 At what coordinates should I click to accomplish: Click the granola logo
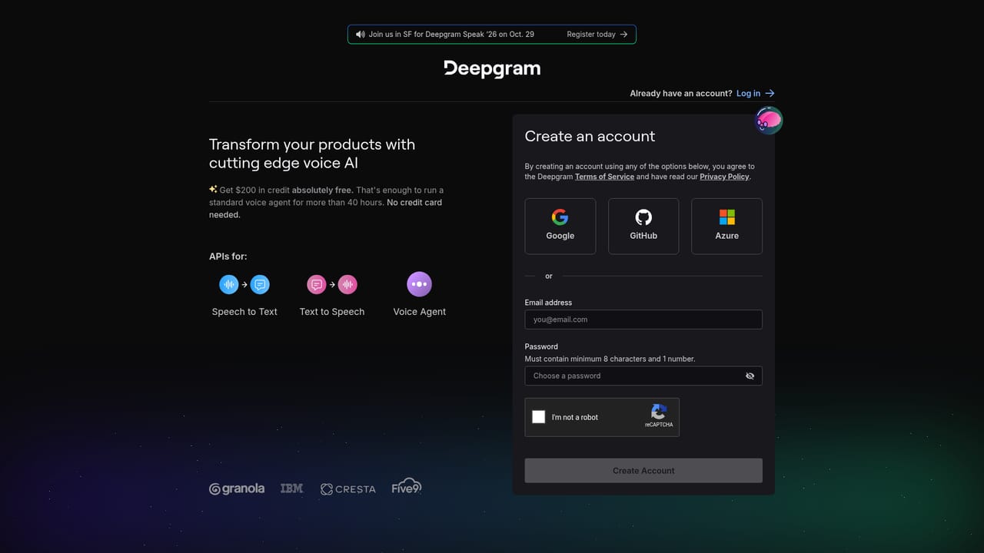click(237, 488)
